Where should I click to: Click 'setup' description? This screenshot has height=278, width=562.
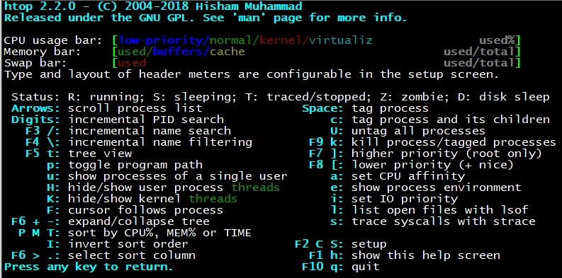coord(369,244)
